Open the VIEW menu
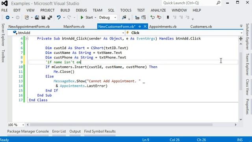The height and width of the screenshot is (142, 252). coord(30,10)
